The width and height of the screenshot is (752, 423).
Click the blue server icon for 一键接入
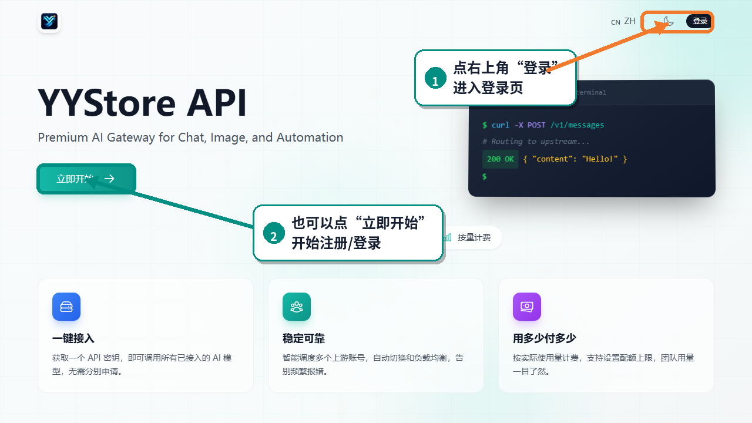tap(66, 307)
